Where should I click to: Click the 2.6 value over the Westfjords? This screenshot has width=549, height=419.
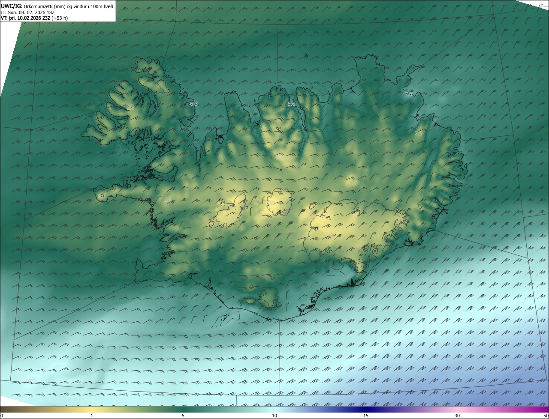[130, 108]
